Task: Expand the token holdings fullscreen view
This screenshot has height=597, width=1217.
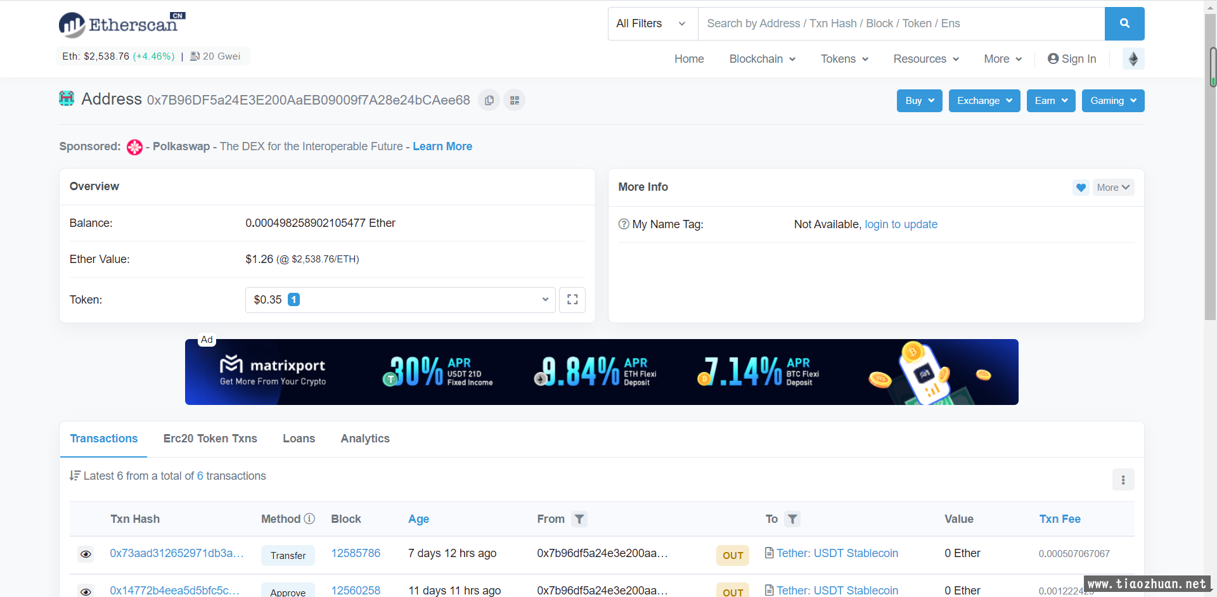Action: (x=572, y=300)
